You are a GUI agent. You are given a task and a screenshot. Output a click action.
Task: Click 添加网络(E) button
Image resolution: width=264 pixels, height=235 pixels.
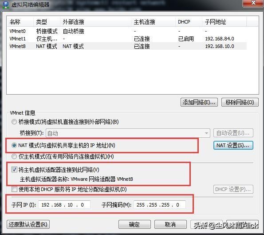(199, 102)
